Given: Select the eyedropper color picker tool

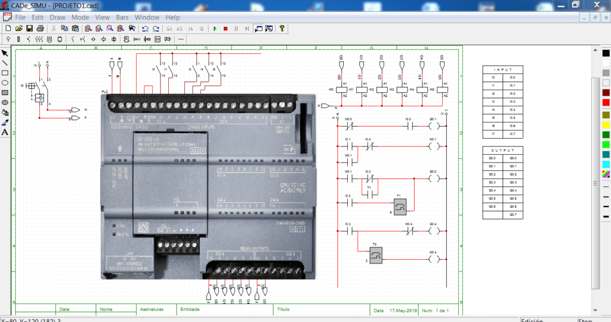Looking at the screenshot, I should tap(5, 122).
